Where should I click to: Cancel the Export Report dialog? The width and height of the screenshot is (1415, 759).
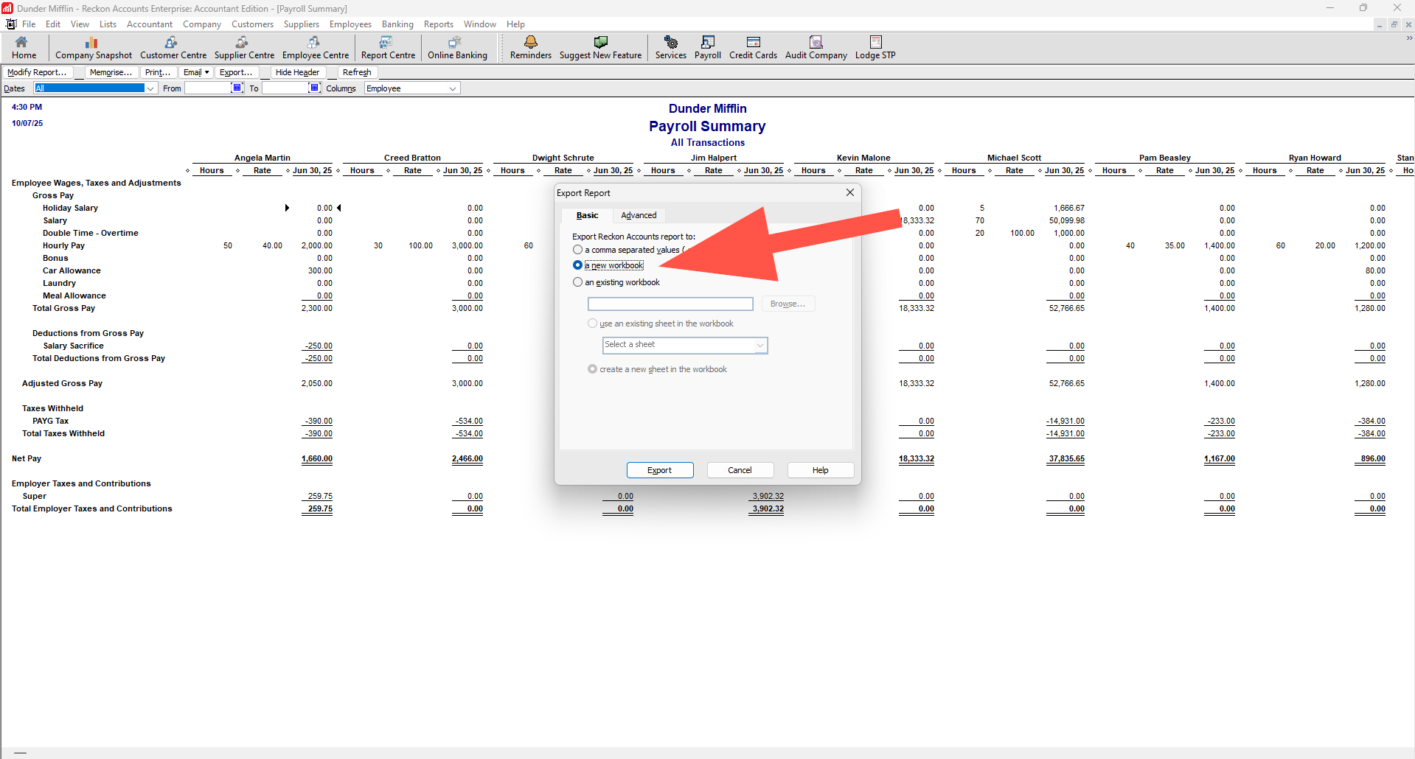(x=740, y=470)
